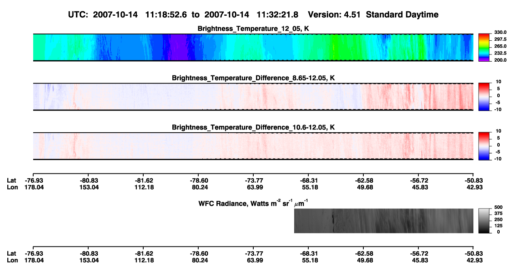Click the 500 label on radiance colorbar
The image size is (526, 269).
498,207
